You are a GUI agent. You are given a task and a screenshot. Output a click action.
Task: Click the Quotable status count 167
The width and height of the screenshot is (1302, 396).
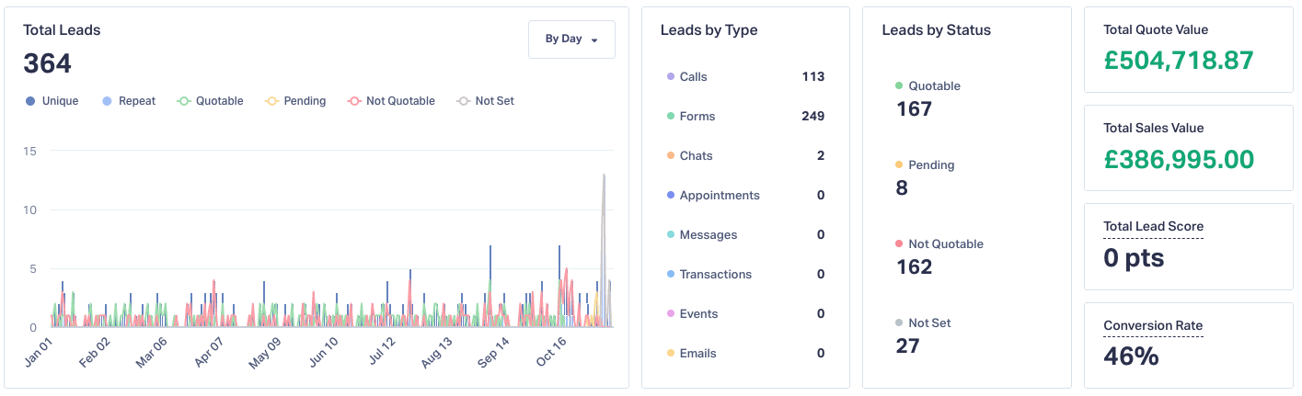(x=914, y=109)
